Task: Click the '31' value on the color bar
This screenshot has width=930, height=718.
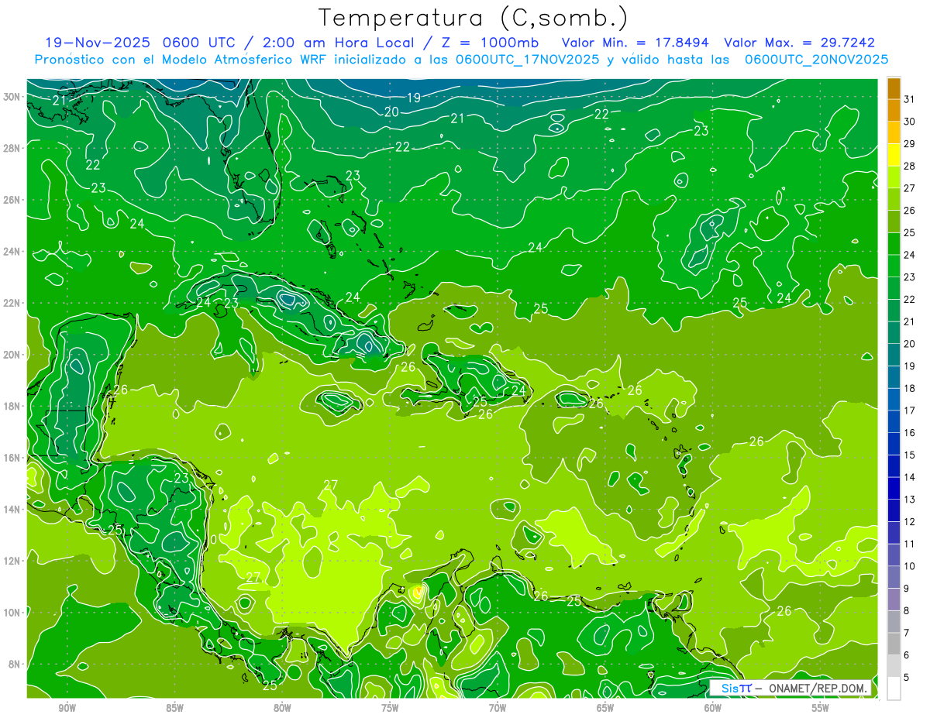Action: (x=911, y=99)
